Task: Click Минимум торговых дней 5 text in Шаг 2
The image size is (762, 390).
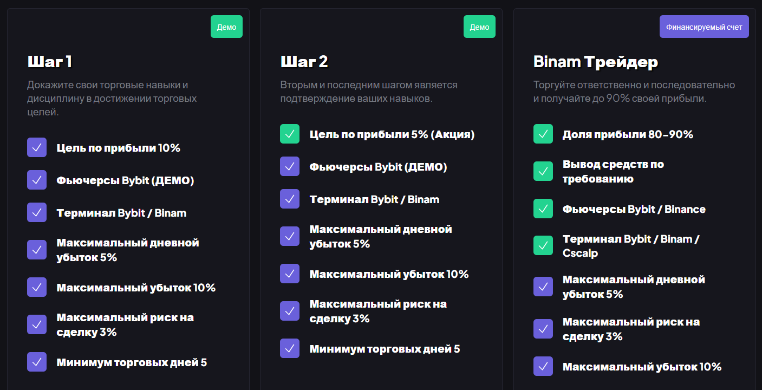Action: [x=385, y=349]
